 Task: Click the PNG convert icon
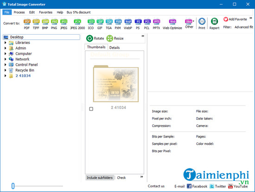pos(54,24)
